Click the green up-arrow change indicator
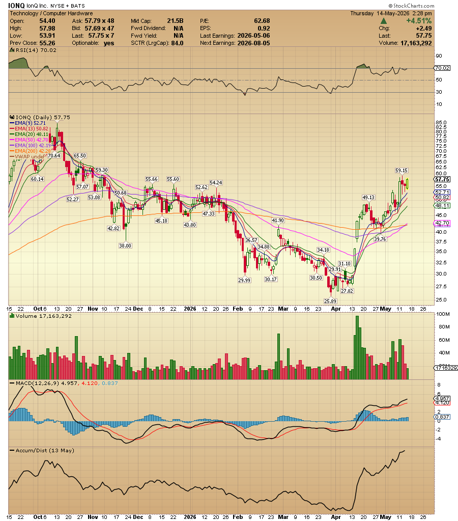This screenshot has width=458, height=521. click(x=383, y=21)
